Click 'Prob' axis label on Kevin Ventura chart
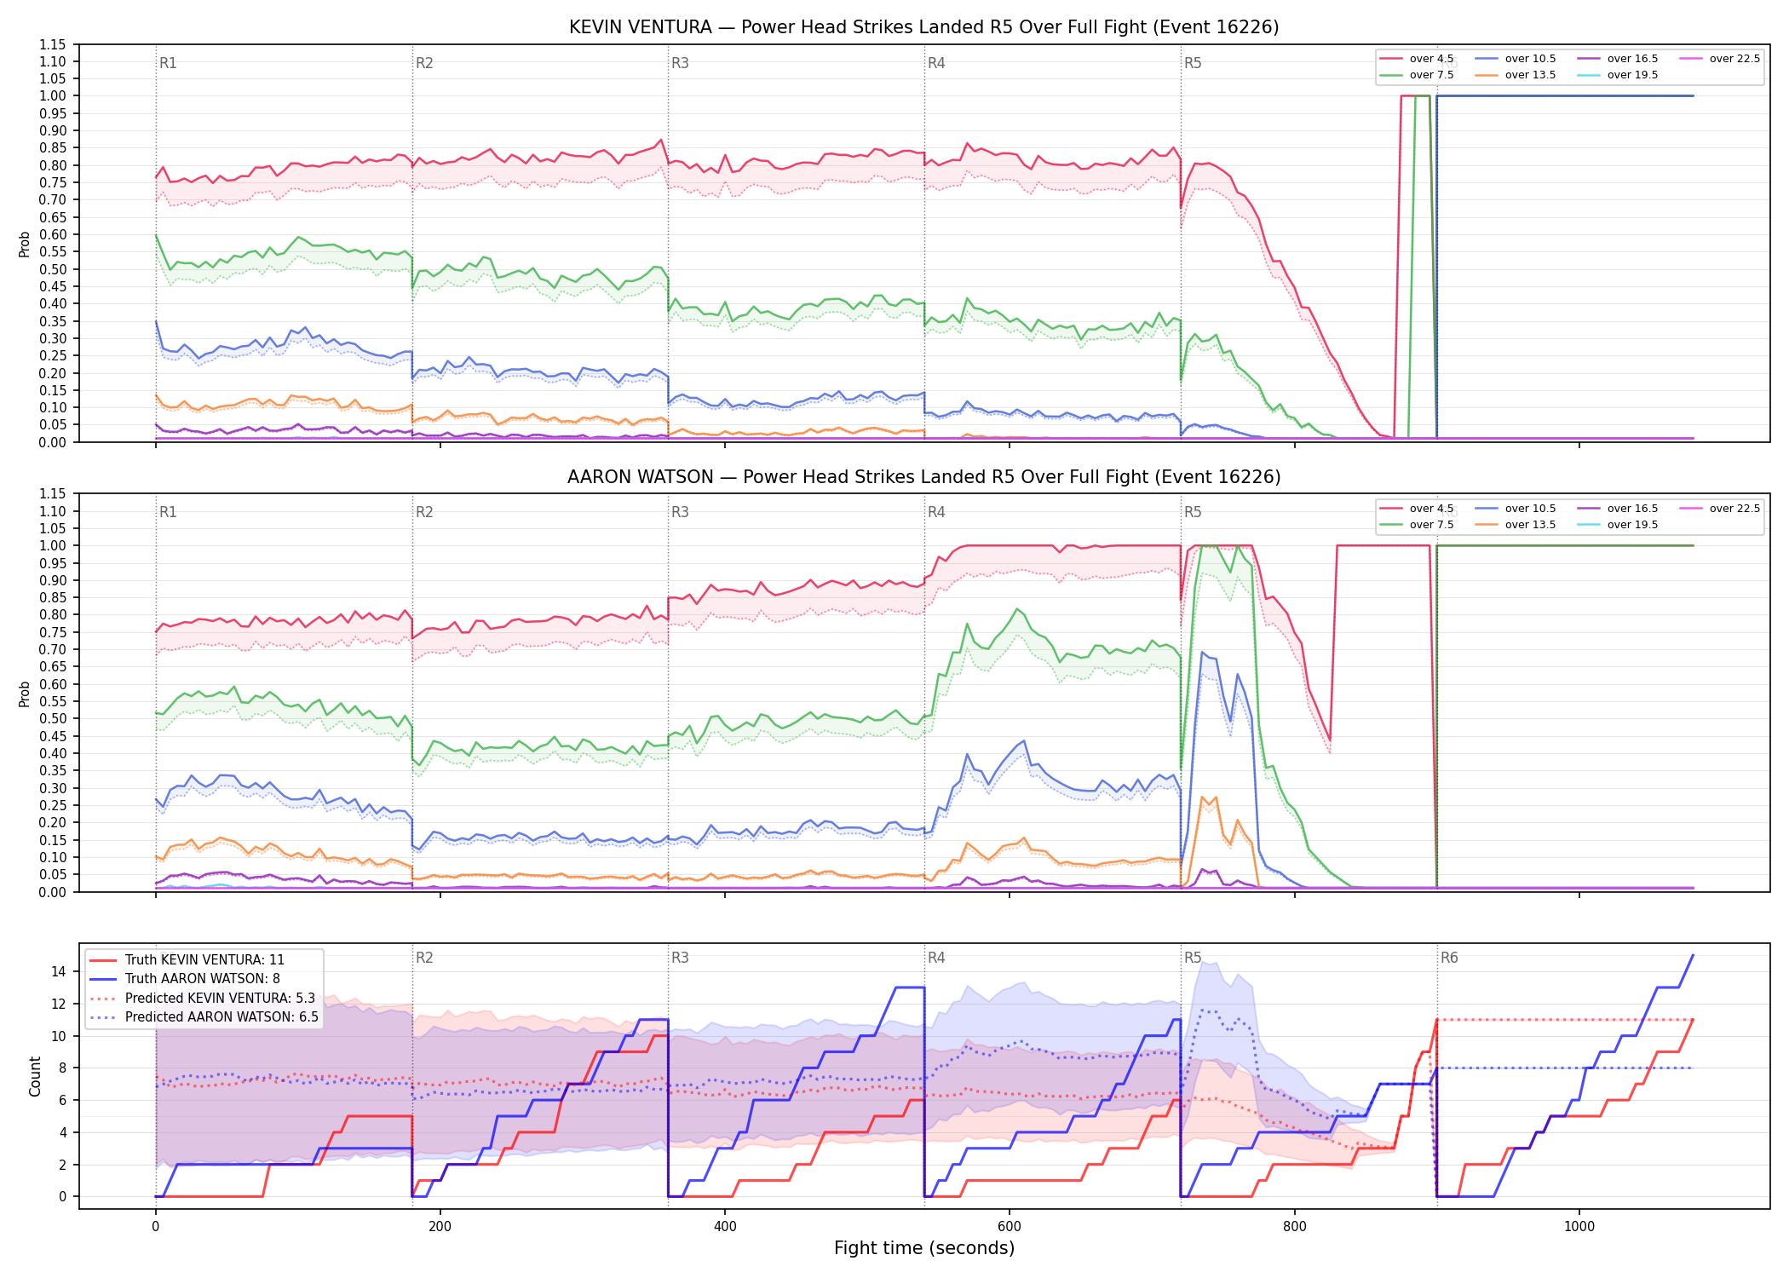Screen dimensions: 1789x1278 point(24,244)
